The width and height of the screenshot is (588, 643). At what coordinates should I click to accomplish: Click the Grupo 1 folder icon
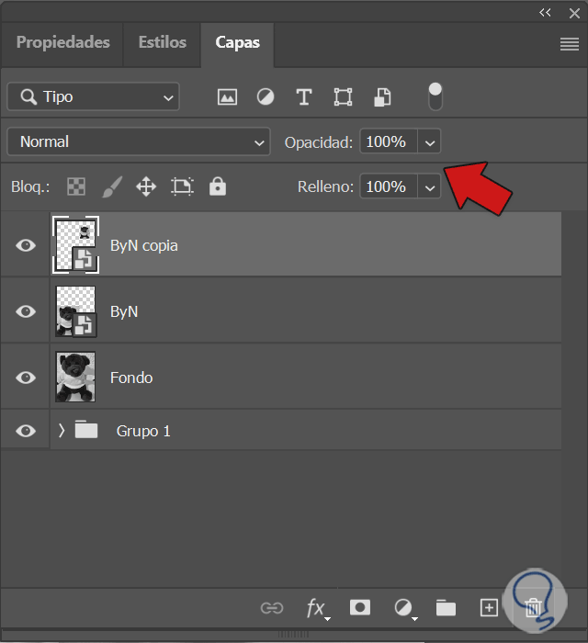click(x=86, y=429)
